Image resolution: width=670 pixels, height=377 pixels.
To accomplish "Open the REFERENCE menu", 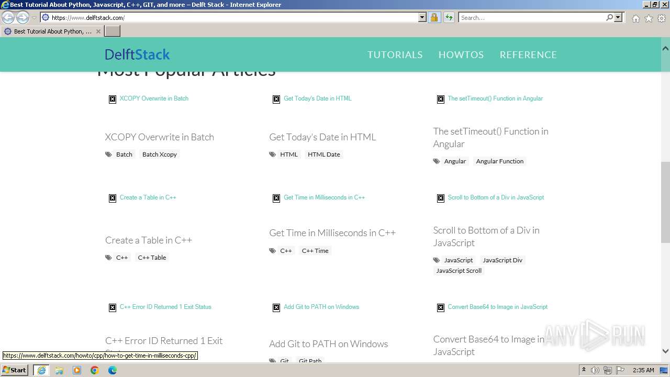I will 528,54.
